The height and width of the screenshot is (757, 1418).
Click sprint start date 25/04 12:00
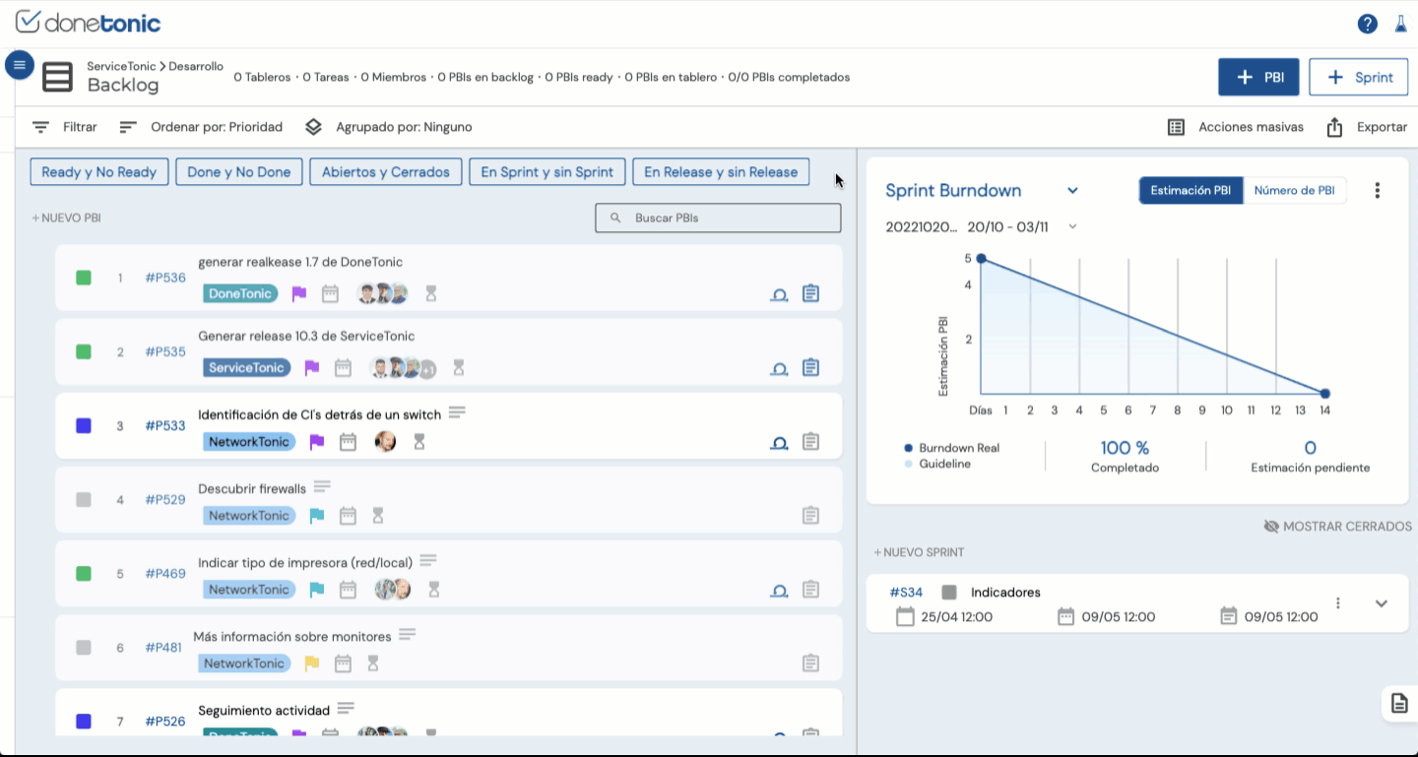coord(944,616)
